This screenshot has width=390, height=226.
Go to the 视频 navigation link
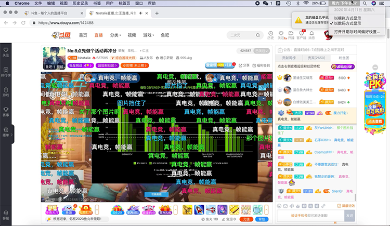coord(132,35)
